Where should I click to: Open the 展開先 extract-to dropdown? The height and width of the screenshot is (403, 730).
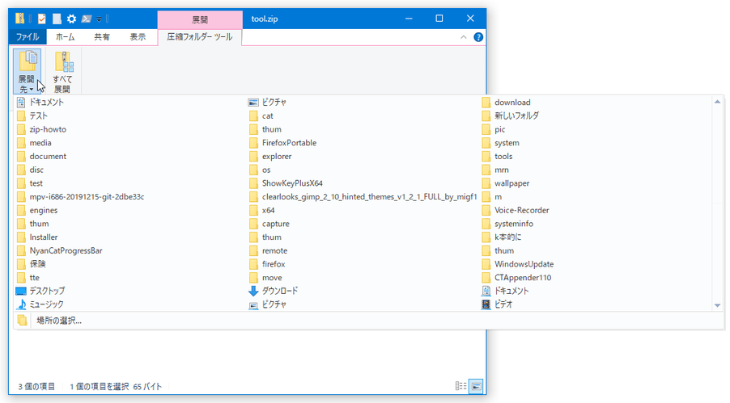click(27, 71)
